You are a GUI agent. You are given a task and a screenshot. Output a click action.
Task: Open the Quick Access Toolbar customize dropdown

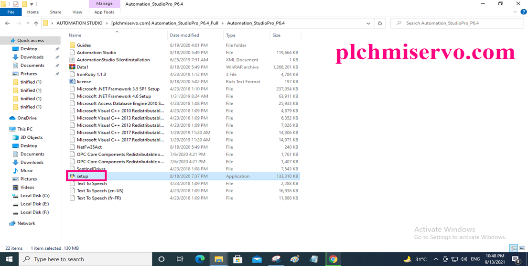(32, 4)
